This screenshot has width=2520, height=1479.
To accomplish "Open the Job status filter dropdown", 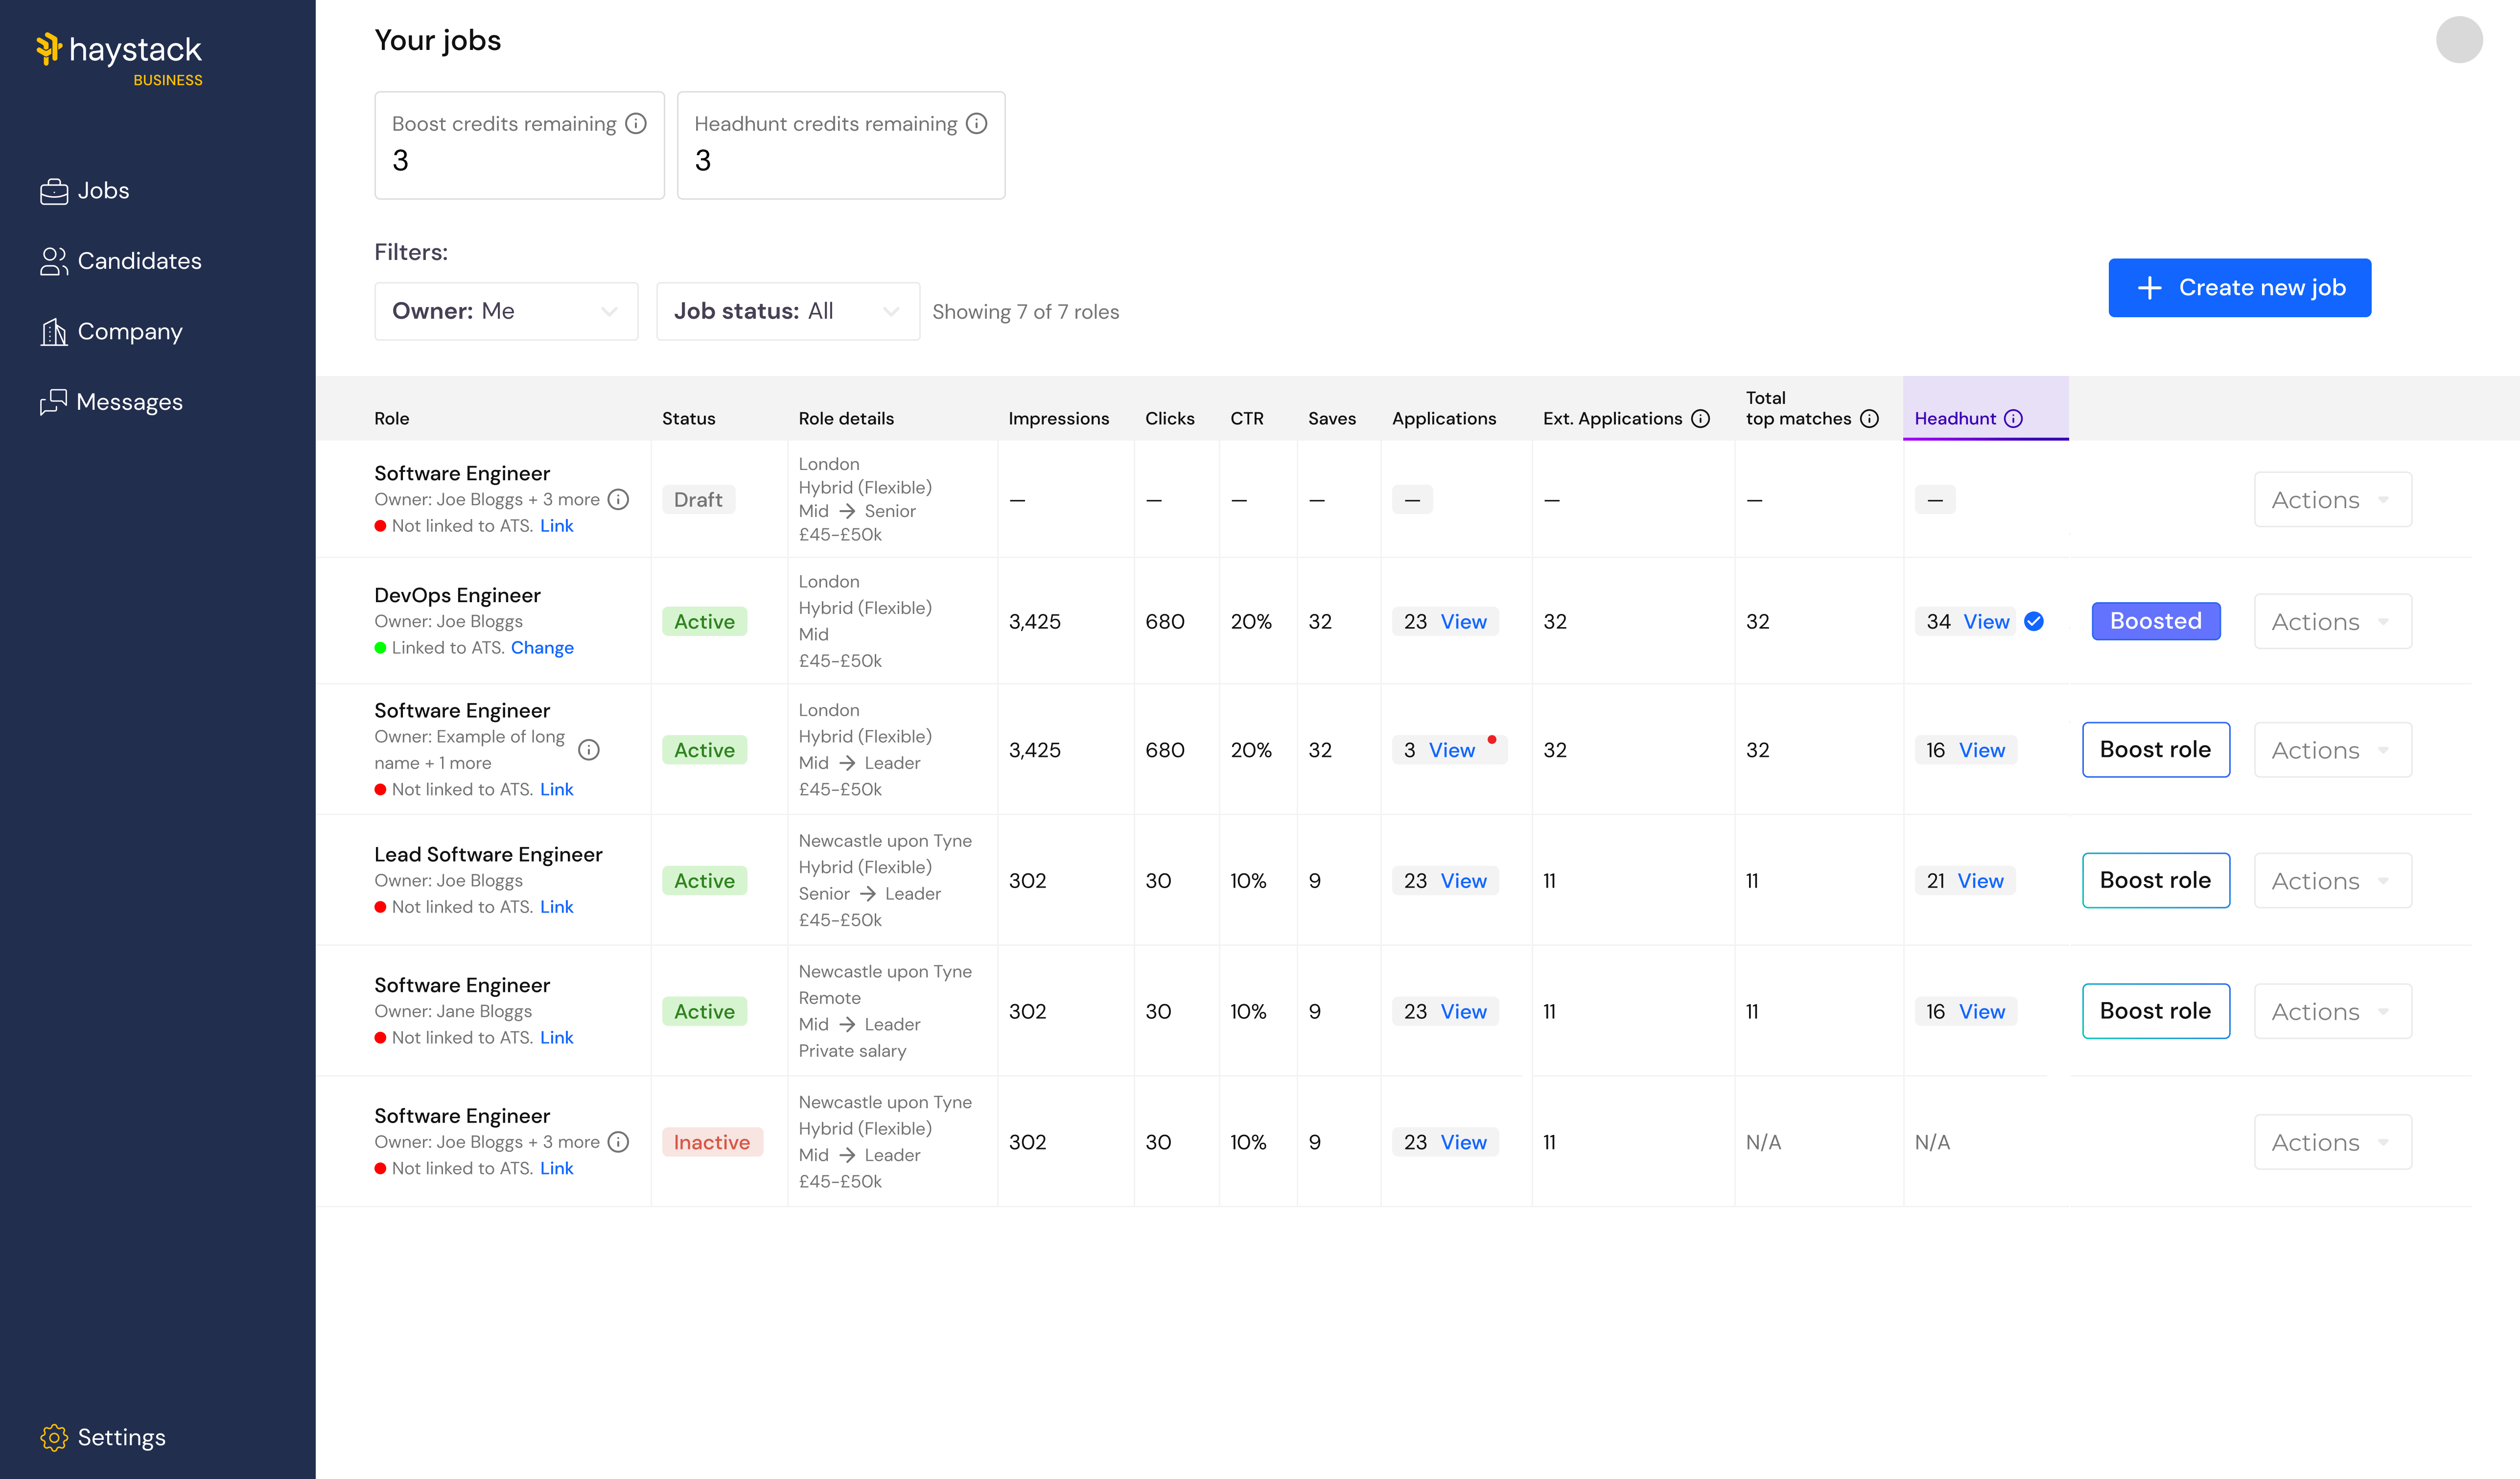I will pos(788,311).
